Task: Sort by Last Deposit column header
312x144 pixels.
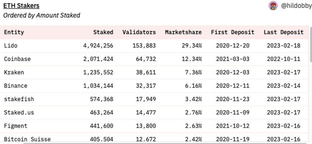Action: click(284, 32)
